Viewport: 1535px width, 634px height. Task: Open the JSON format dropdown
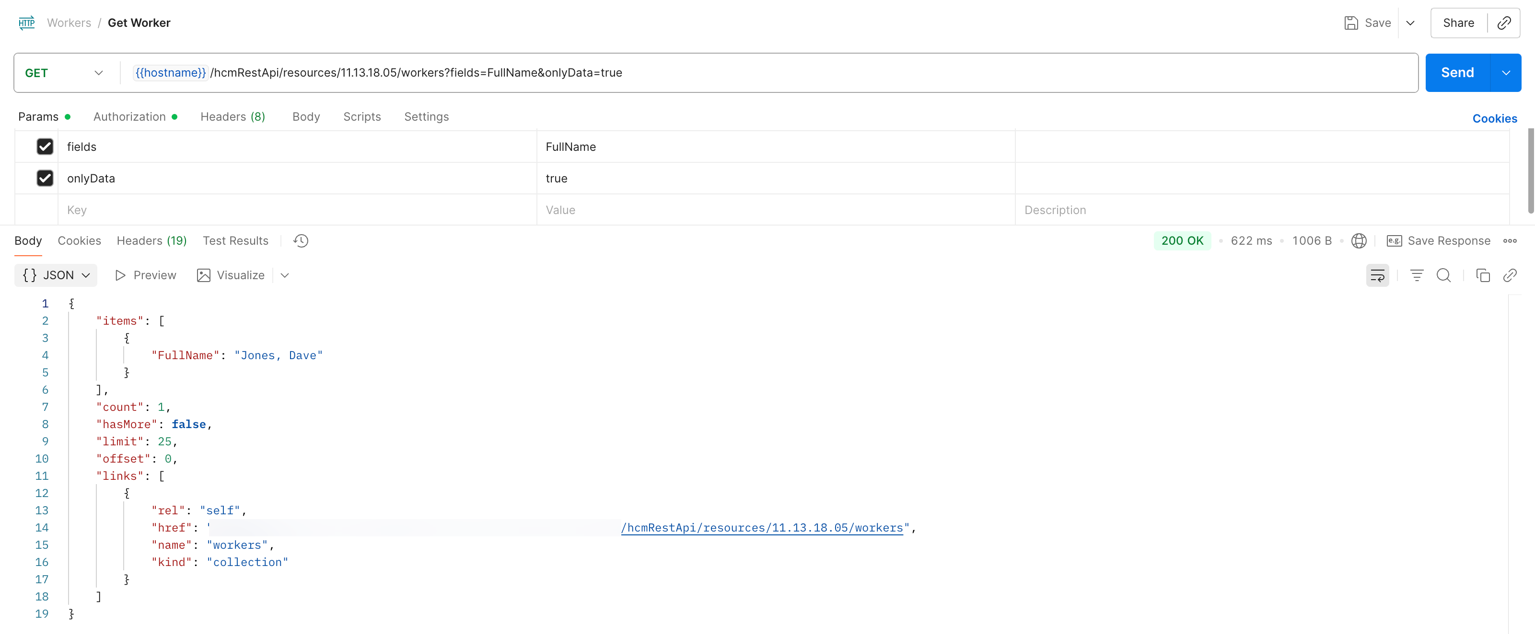point(56,275)
